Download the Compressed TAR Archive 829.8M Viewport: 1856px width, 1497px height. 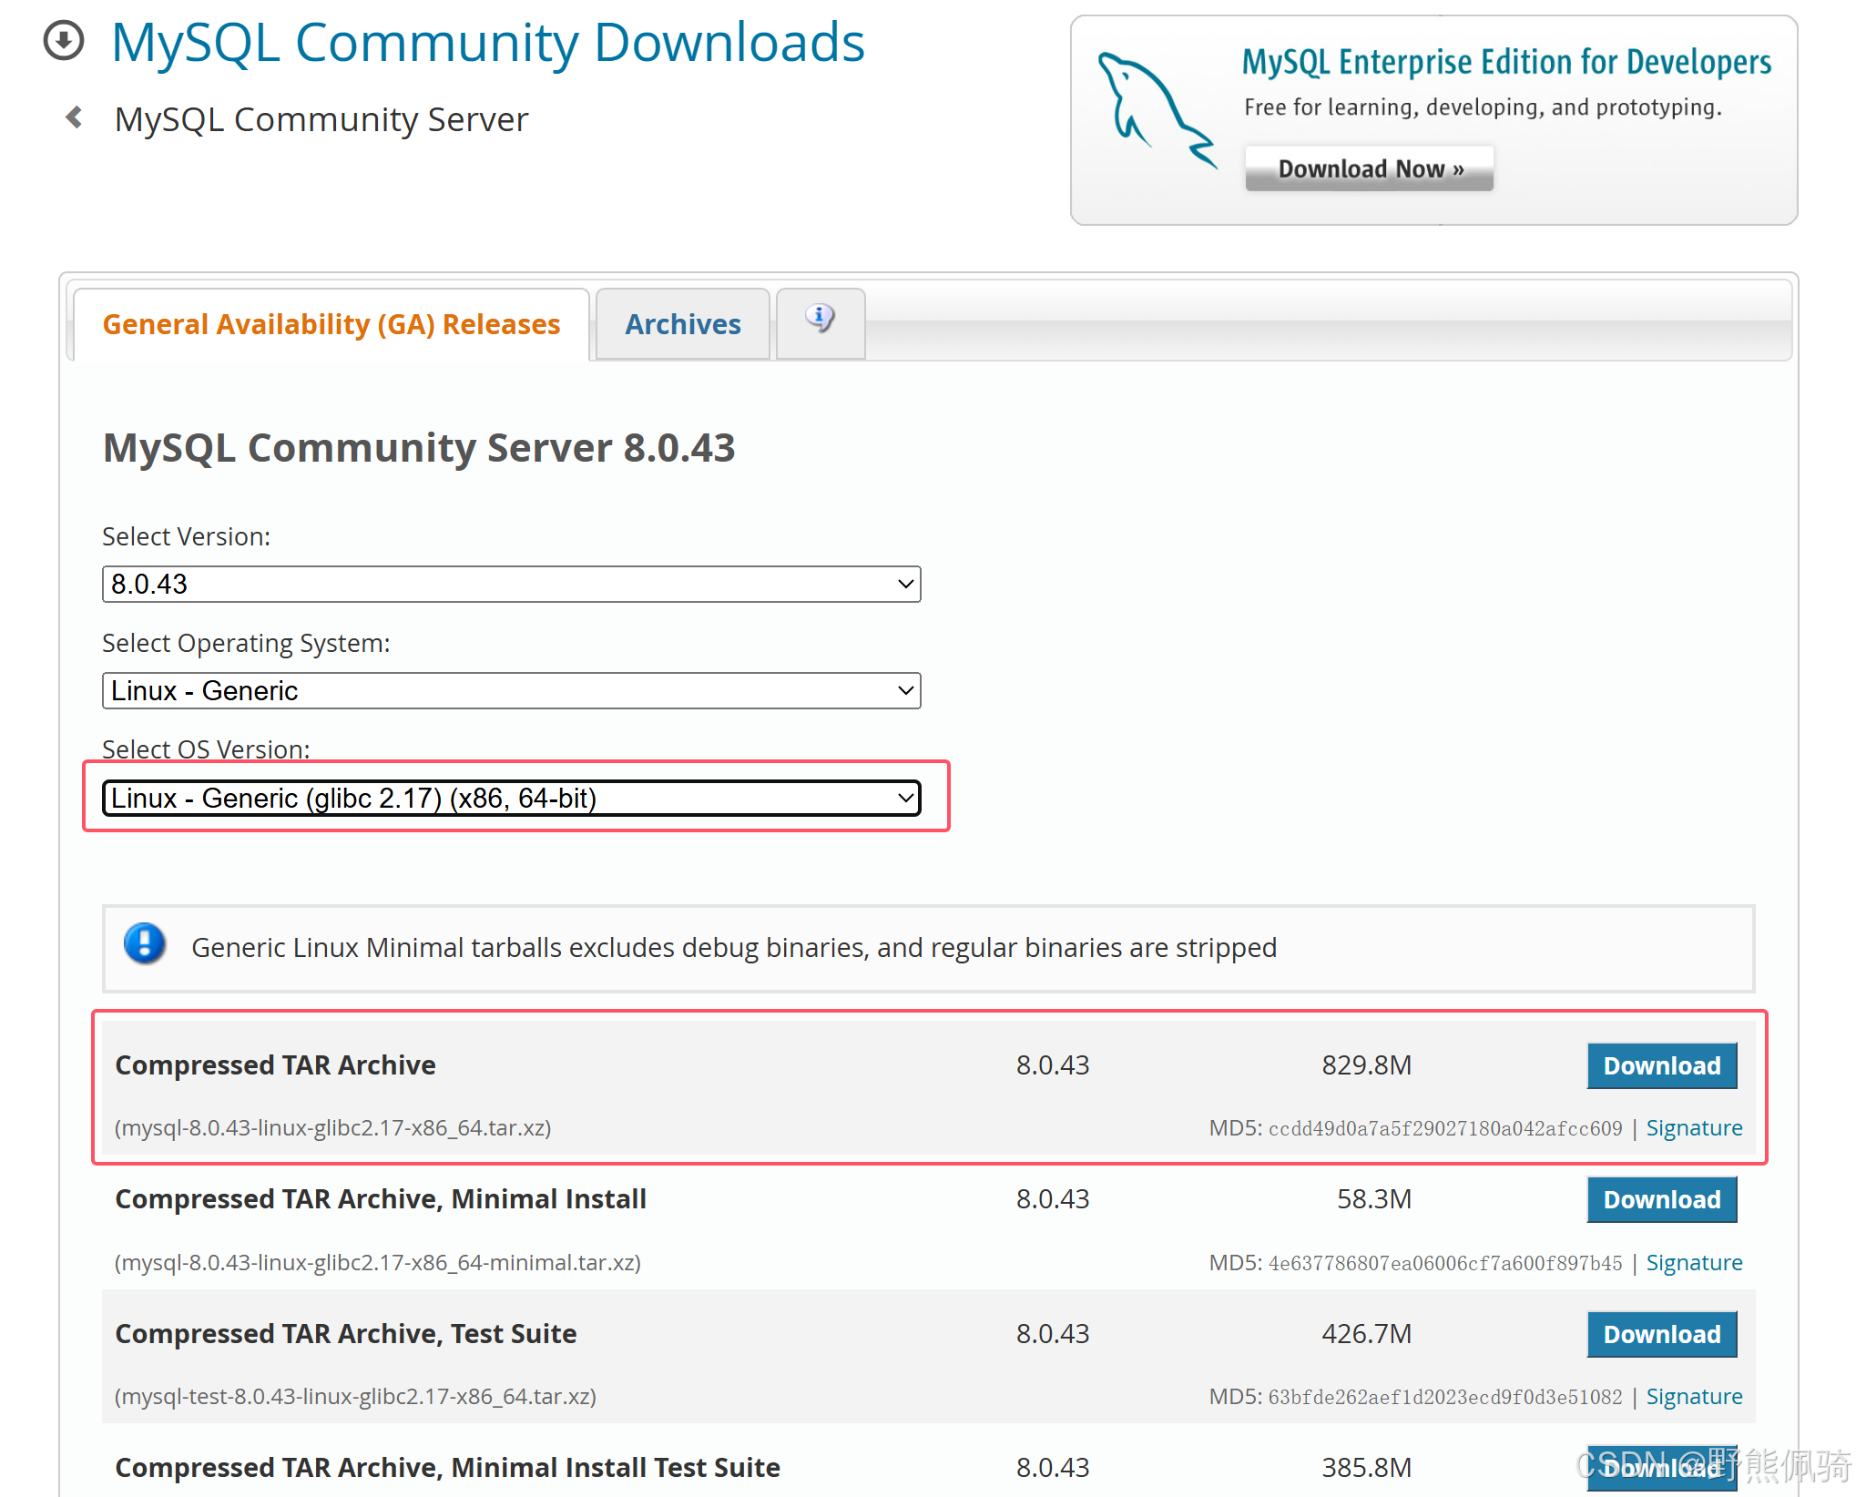[1661, 1065]
